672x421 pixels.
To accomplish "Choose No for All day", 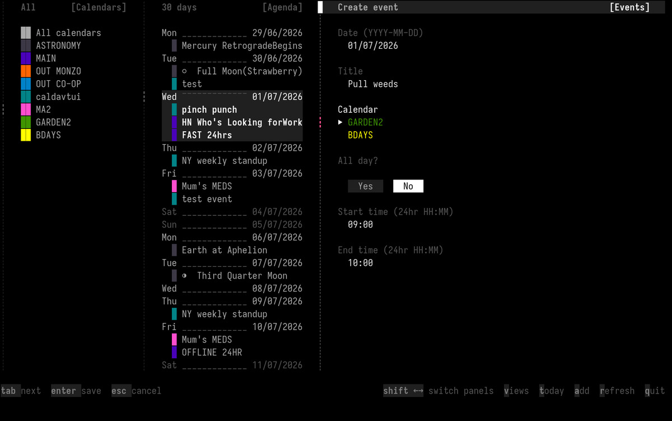I will point(408,186).
